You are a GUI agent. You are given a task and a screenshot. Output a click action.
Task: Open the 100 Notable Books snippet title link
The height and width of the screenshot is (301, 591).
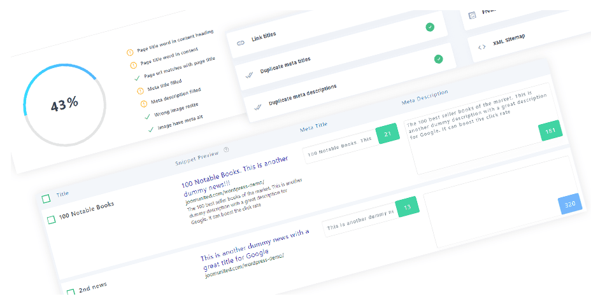(235, 176)
